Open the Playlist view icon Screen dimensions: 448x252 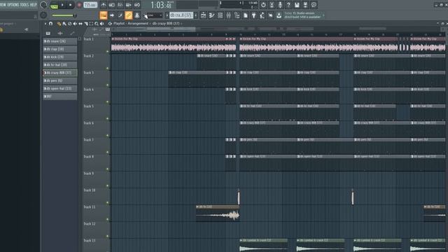(x=203, y=15)
